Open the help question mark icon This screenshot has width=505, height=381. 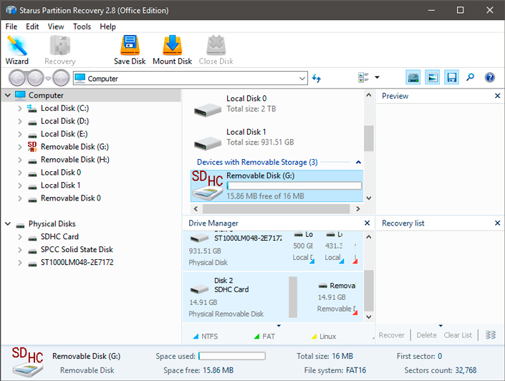click(x=489, y=77)
